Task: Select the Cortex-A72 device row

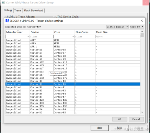Action: pos(73,78)
